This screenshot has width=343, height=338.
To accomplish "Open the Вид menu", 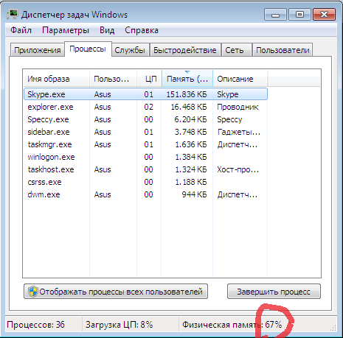I will pyautogui.click(x=107, y=30).
